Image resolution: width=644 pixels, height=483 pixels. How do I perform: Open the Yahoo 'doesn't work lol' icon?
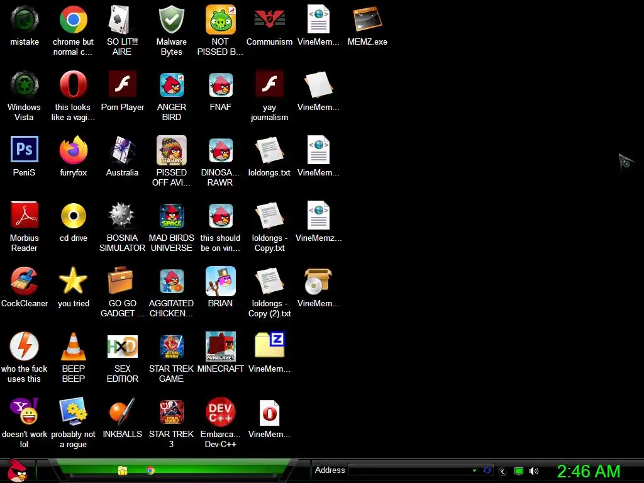click(x=25, y=411)
